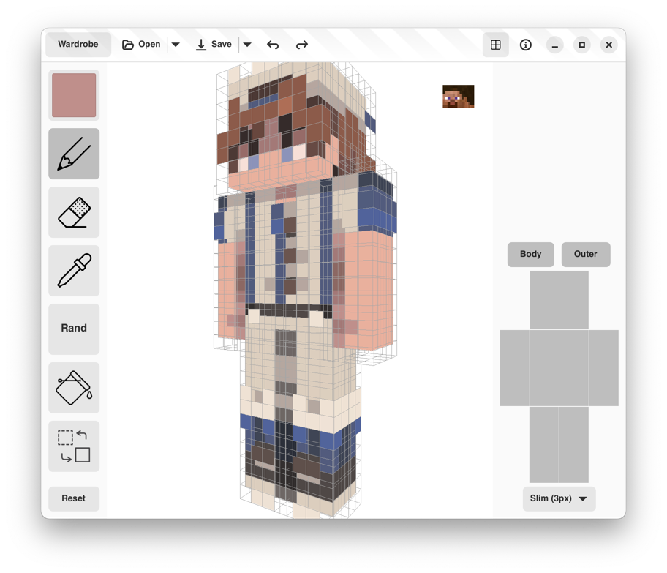Maximize the skin editor window

click(582, 45)
